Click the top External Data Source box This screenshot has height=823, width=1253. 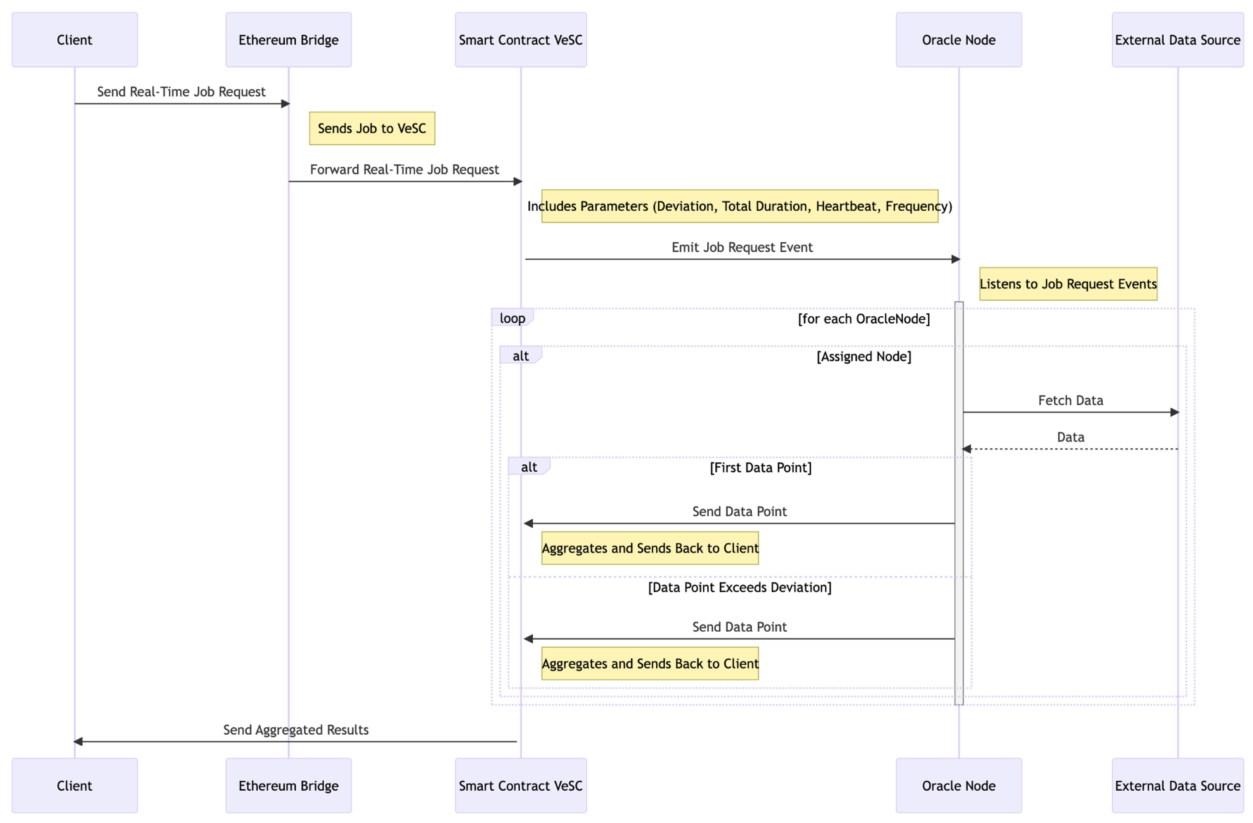click(x=1178, y=40)
